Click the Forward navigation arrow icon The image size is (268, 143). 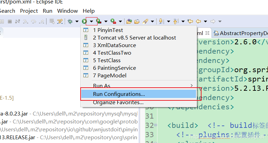click(213, 21)
